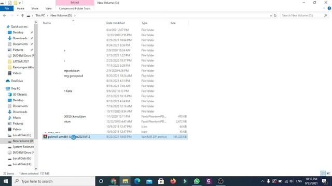This screenshot has width=332, height=186.
Task: Open the volume tray icon
Action: click(x=292, y=181)
